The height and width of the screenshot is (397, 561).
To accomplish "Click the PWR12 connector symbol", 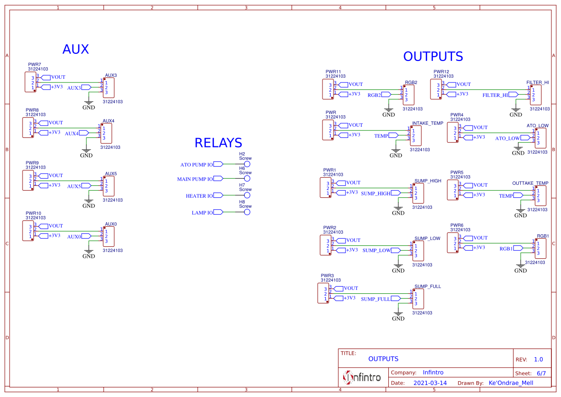I will pyautogui.click(x=436, y=89).
